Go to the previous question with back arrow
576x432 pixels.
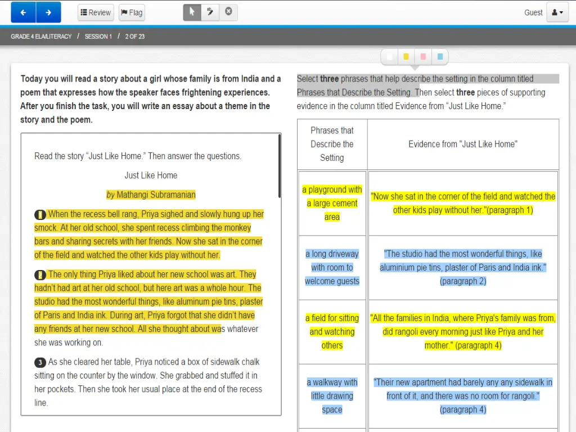coord(24,12)
